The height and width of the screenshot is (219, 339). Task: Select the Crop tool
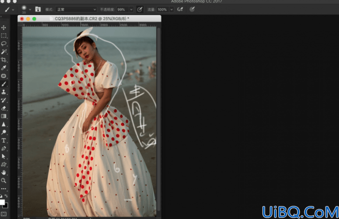coord(4,60)
